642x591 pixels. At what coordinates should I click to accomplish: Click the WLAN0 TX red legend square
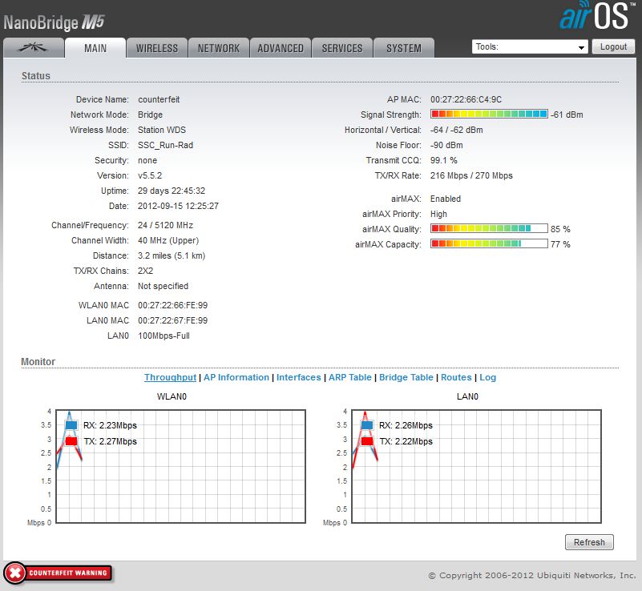tap(71, 441)
